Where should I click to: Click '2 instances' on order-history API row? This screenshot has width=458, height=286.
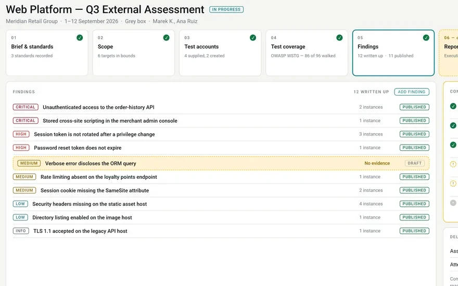pyautogui.click(x=371, y=107)
